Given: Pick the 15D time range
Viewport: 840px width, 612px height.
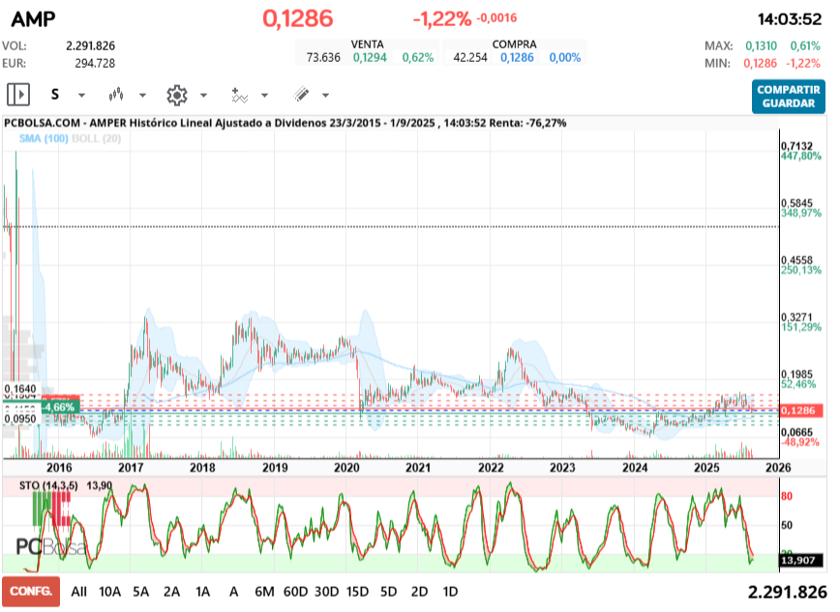Looking at the screenshot, I should [357, 592].
